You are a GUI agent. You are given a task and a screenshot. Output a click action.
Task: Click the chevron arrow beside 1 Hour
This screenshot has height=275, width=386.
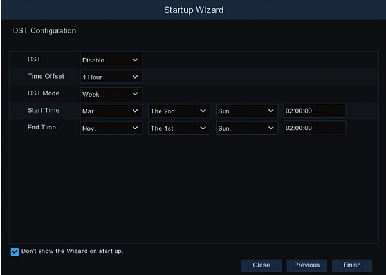point(135,77)
